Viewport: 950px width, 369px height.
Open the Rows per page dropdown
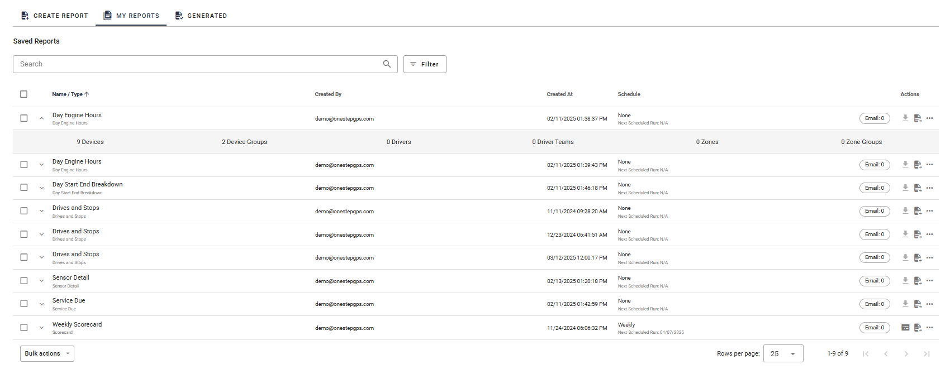(x=783, y=353)
